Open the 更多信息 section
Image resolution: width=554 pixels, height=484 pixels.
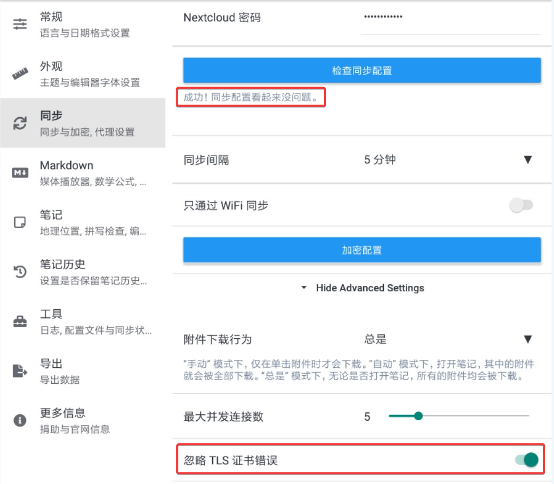83,420
